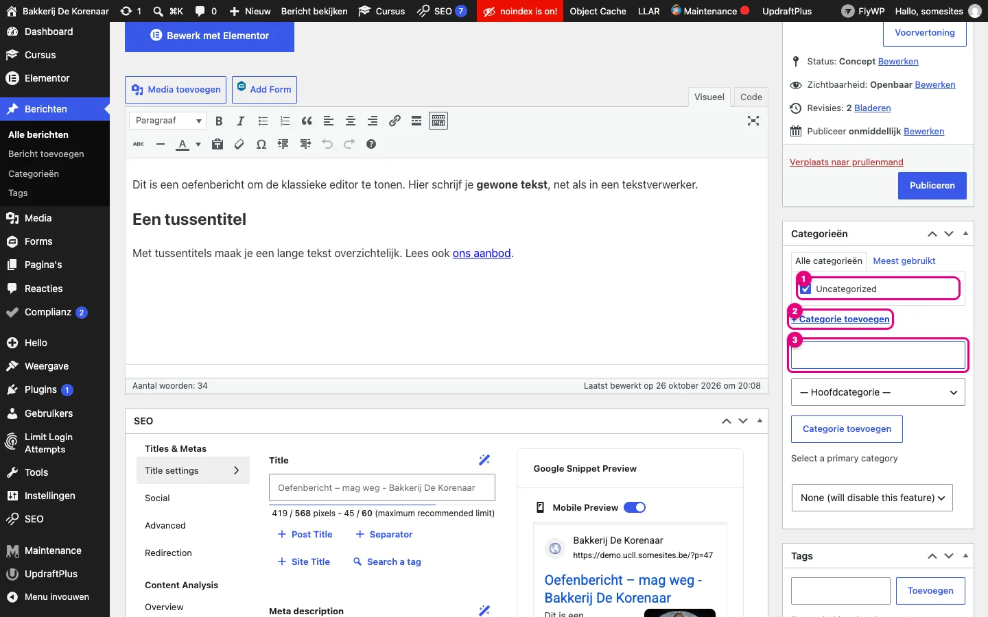Click the Media toevoegen button

tap(176, 90)
